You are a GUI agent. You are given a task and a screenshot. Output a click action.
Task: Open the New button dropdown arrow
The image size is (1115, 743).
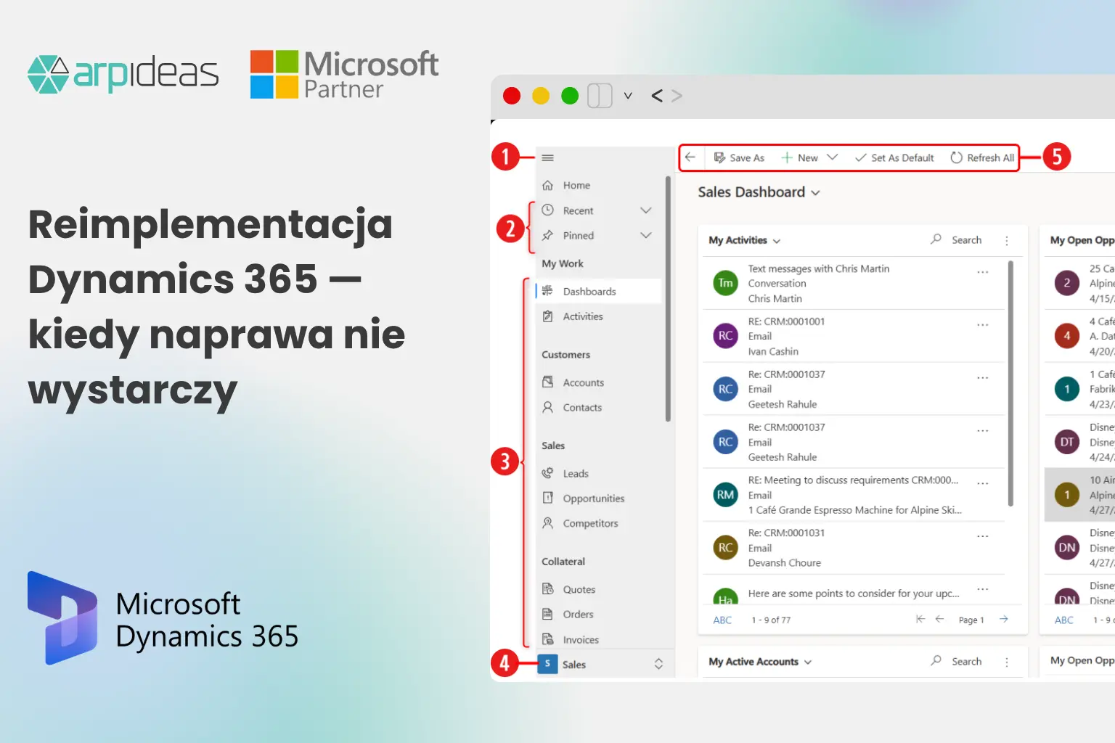[832, 157]
